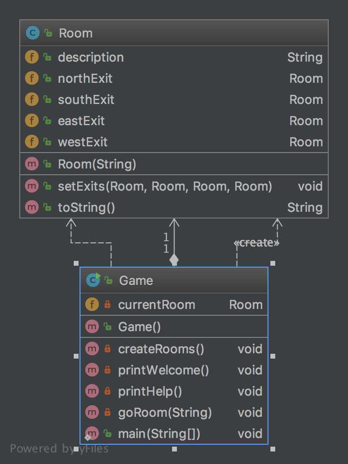
Task: Select the Game() constructor entry
Action: coord(140,327)
